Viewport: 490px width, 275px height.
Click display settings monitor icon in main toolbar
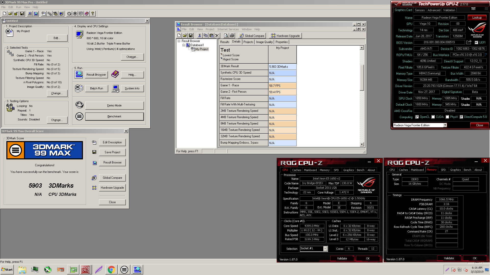pyautogui.click(x=61, y=13)
